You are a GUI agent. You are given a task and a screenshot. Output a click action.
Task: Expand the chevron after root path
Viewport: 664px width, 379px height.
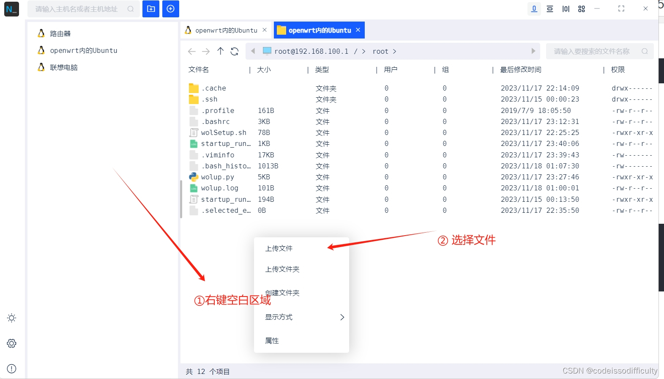pos(395,51)
